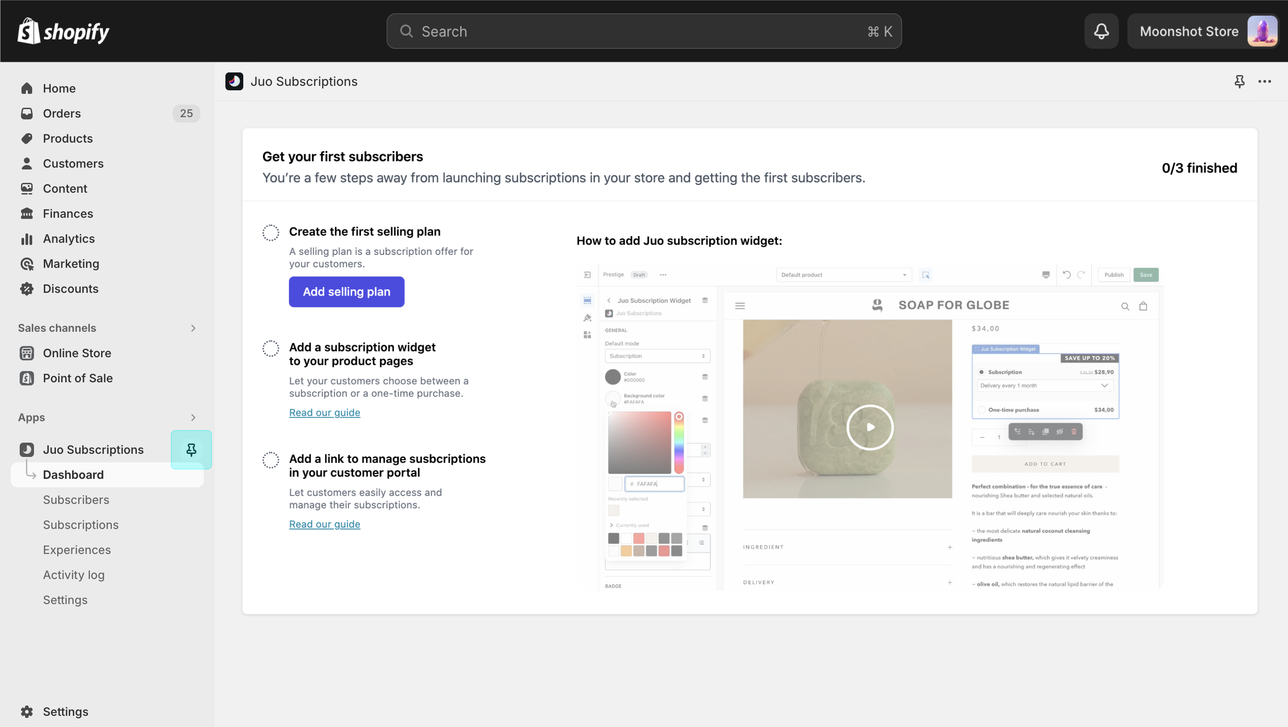Click Read our guide subscription widget link
The image size is (1288, 727).
click(325, 412)
